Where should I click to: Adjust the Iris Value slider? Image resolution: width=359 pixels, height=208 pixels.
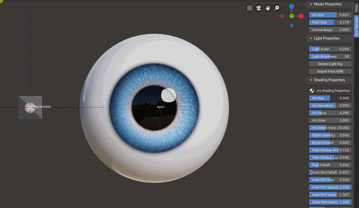(x=330, y=113)
